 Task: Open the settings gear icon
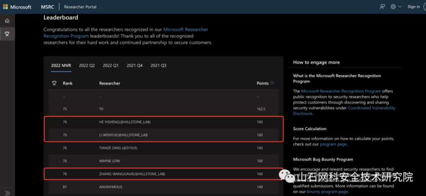[x=393, y=7]
